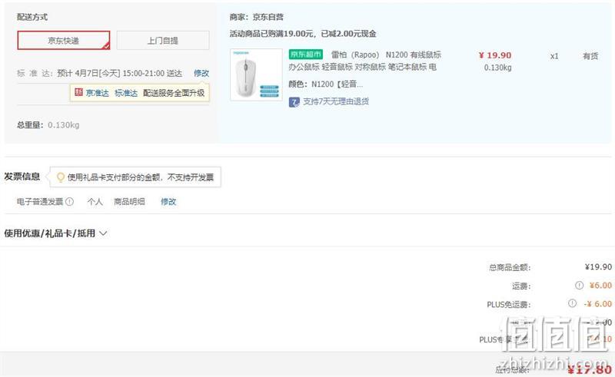Click the red 新 badge icon

point(79,92)
